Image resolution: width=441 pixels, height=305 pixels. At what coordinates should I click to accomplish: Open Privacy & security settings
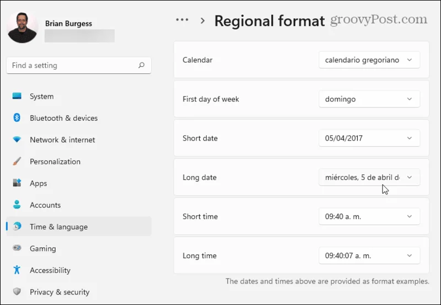79,292
